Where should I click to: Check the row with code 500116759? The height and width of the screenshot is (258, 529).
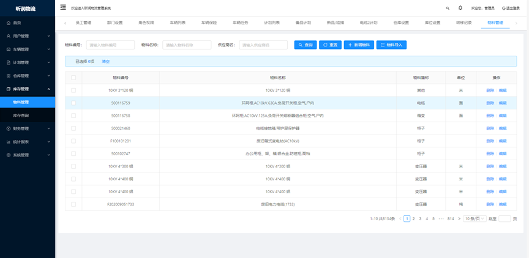coord(73,103)
